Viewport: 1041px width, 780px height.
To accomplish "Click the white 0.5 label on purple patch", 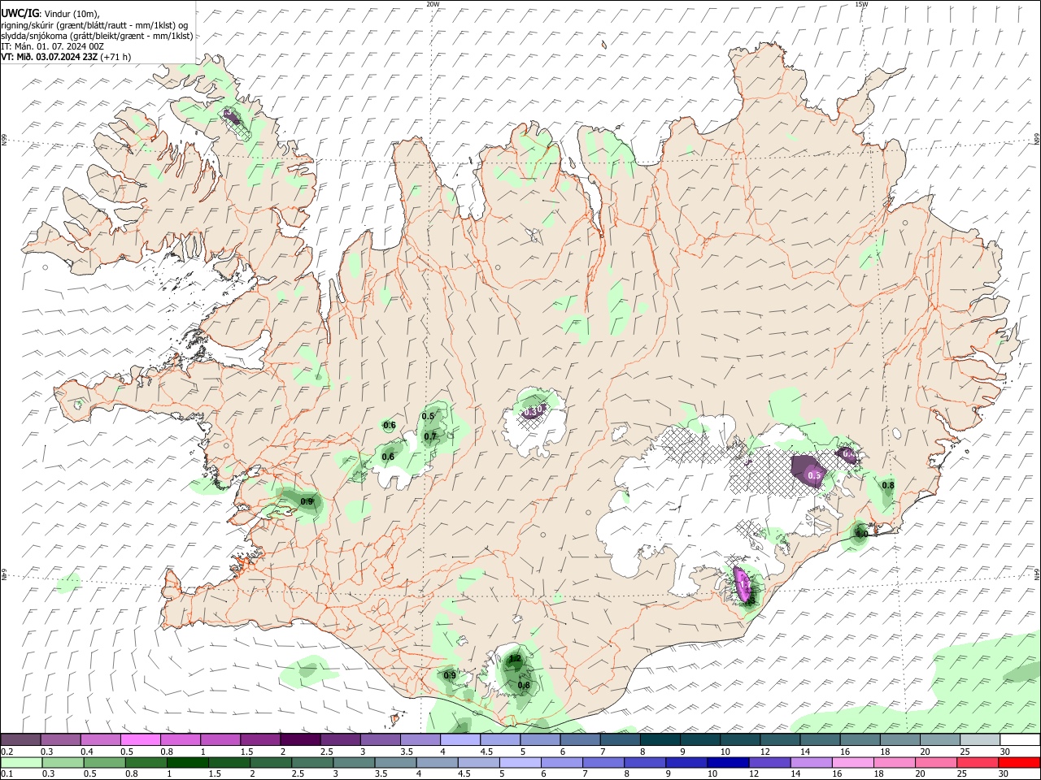I will (813, 475).
